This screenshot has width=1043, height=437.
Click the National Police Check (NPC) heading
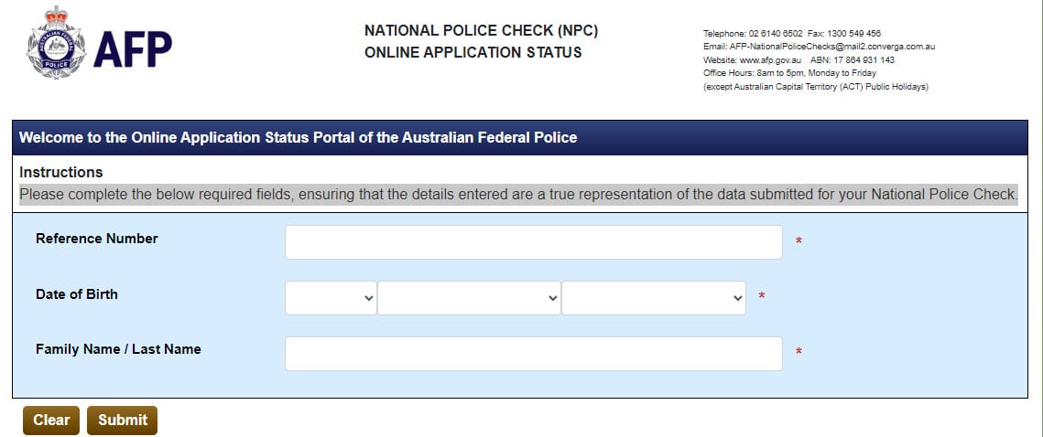click(482, 30)
